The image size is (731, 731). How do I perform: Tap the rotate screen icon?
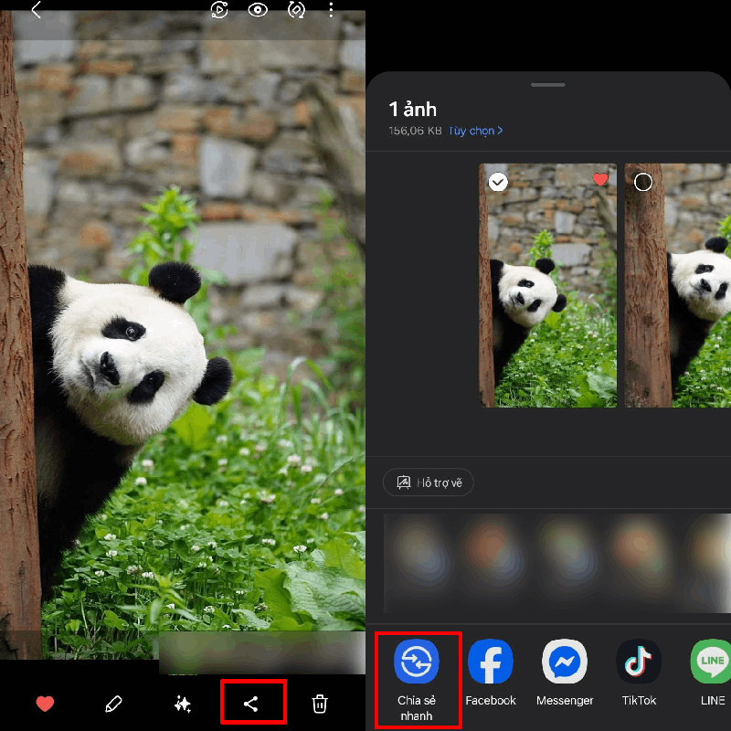pos(296,10)
